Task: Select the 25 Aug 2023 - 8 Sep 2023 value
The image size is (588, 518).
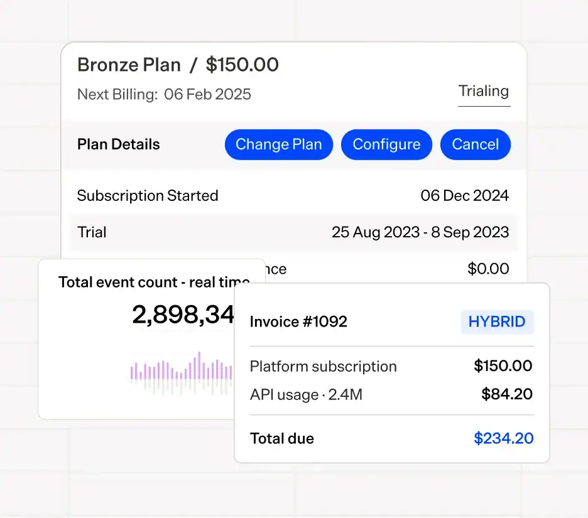Action: [420, 232]
